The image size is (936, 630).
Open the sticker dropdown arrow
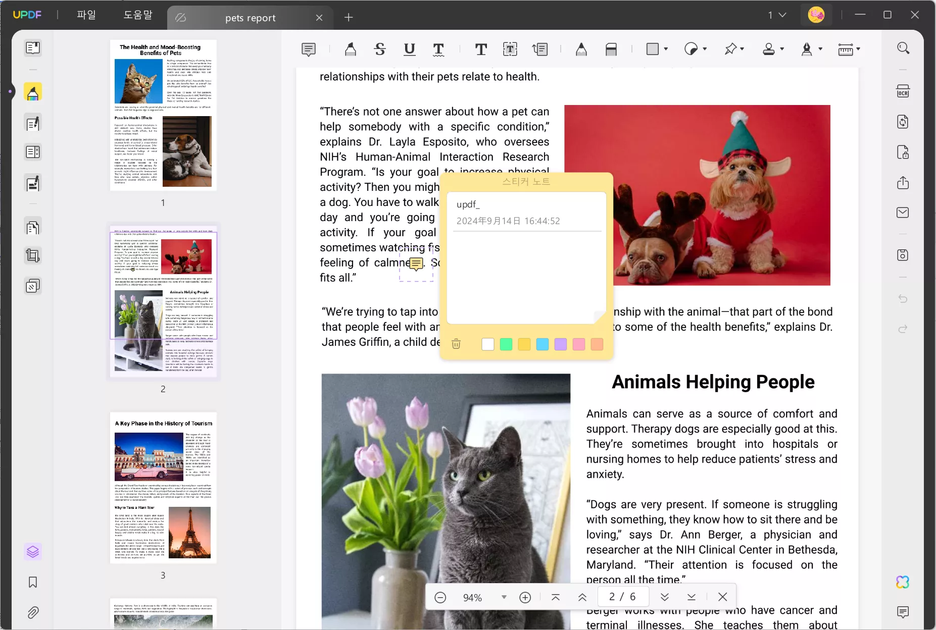705,49
